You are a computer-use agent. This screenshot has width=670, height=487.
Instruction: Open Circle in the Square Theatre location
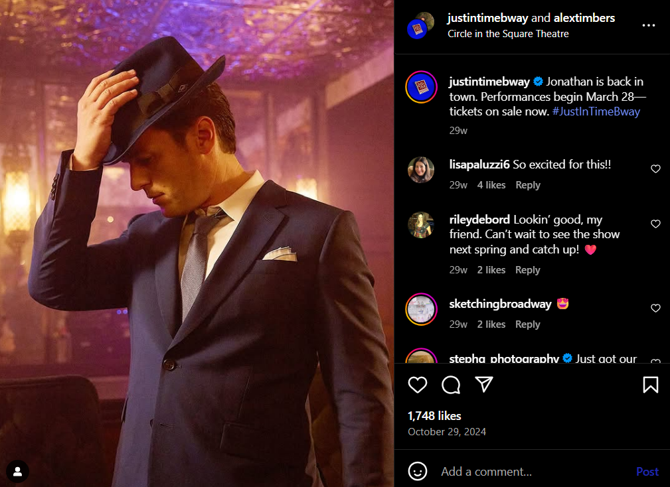tap(508, 34)
